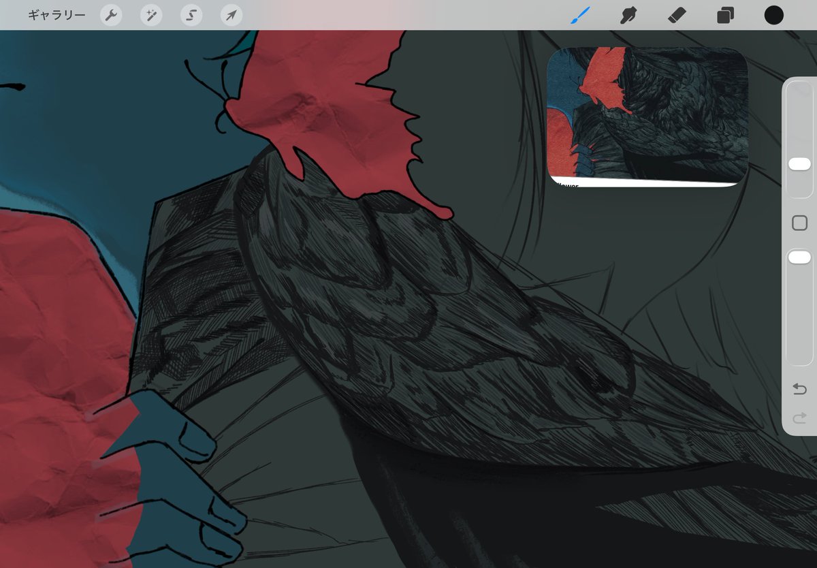The height and width of the screenshot is (568, 817).
Task: Select the Transform arrow tool
Action: (x=232, y=15)
